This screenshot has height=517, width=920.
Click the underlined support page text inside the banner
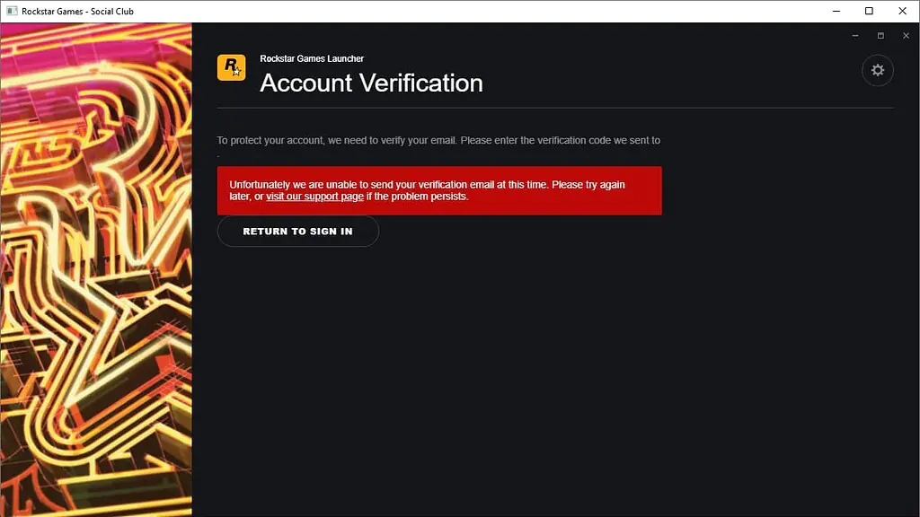pyautogui.click(x=314, y=196)
